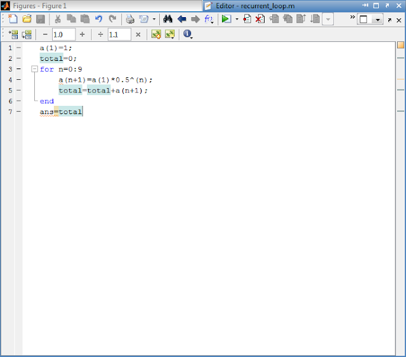The width and height of the screenshot is (406, 357).
Task: Undo the last edit
Action: tap(99, 19)
